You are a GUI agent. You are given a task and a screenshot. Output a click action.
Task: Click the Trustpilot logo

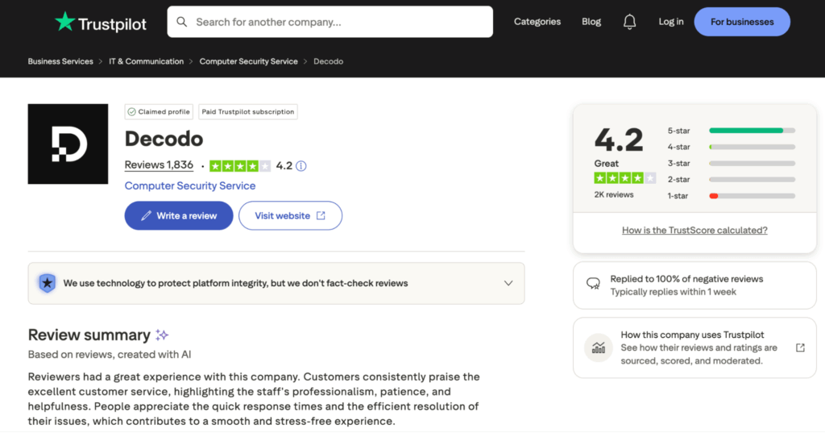pos(101,22)
